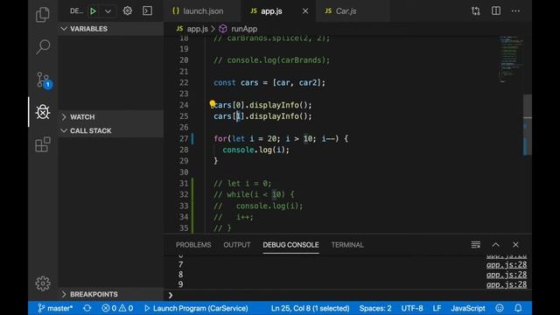Click code line "const cars = [car, car2];"
This screenshot has height=315, width=560.
click(x=269, y=82)
